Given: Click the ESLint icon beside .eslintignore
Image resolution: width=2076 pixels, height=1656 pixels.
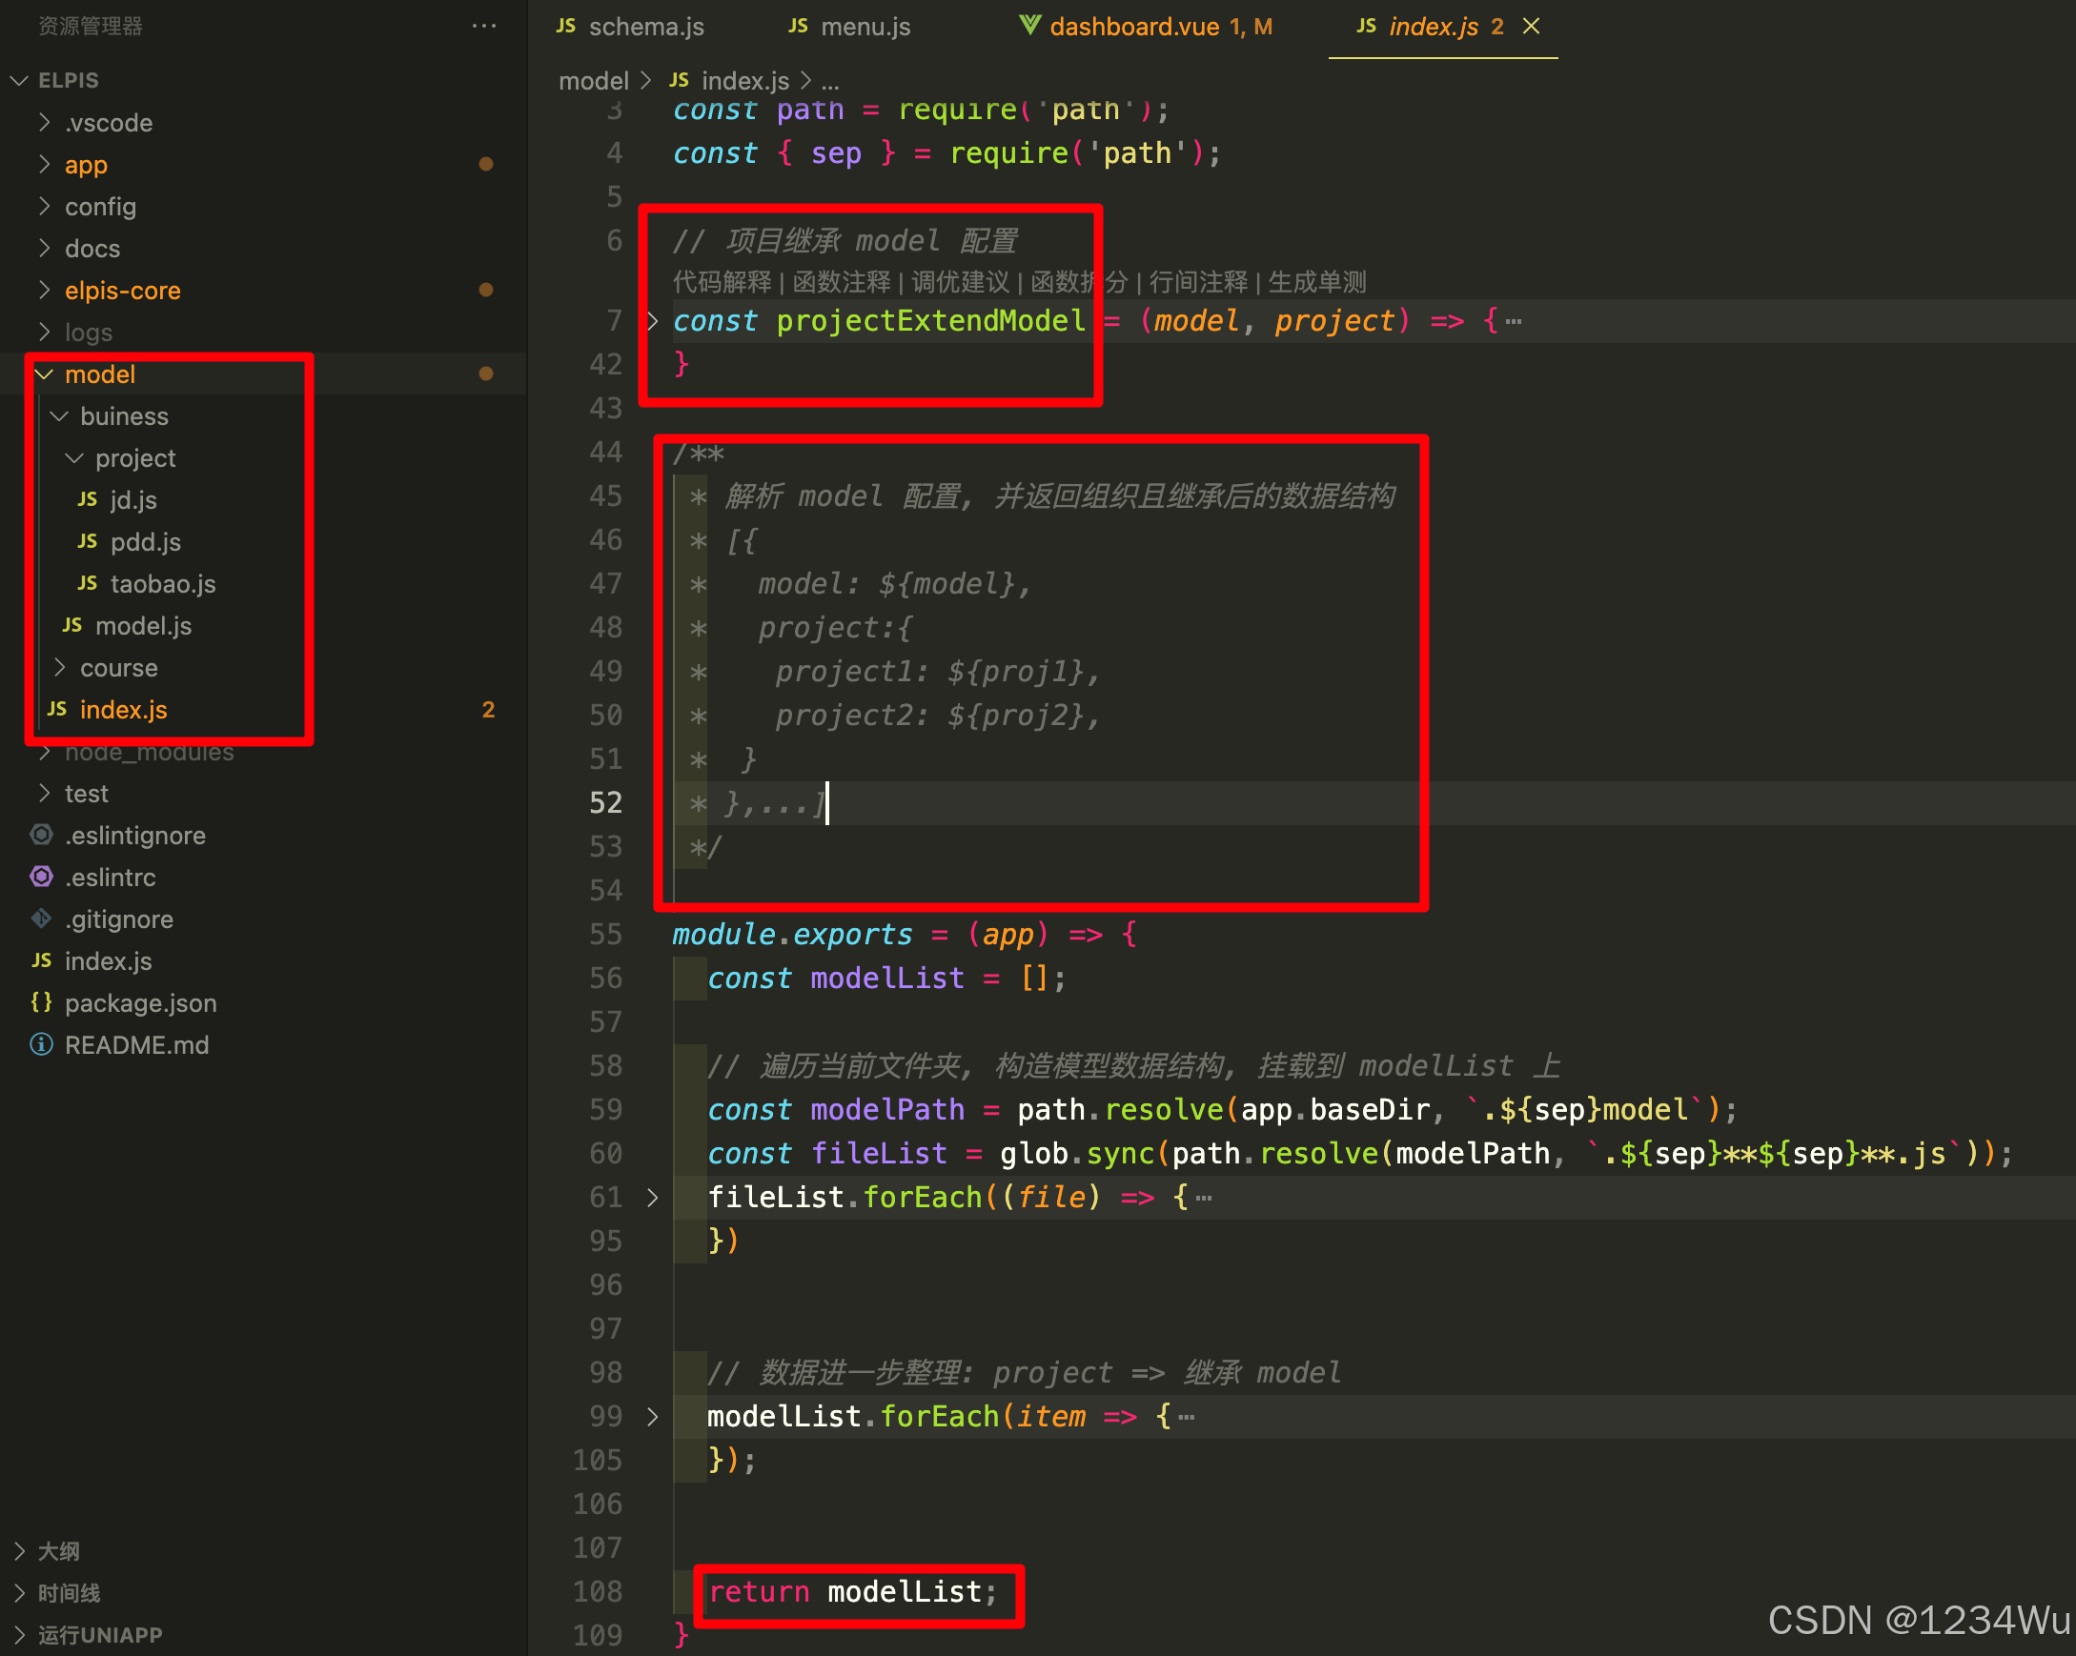Looking at the screenshot, I should click(41, 835).
